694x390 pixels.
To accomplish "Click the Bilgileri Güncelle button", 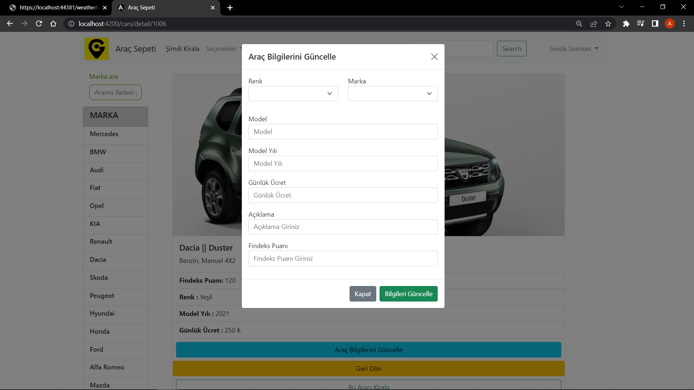I will pos(408,294).
